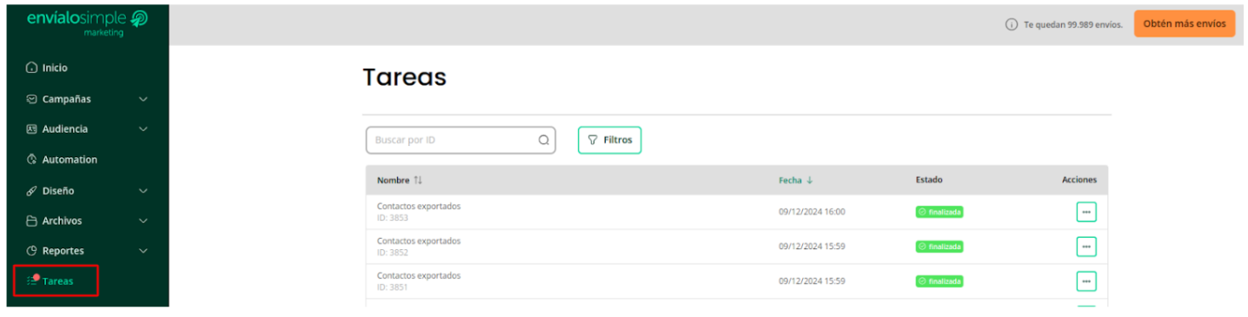The height and width of the screenshot is (317, 1248).
Task: Click the finalizada badge for ID 3853
Action: point(939,212)
